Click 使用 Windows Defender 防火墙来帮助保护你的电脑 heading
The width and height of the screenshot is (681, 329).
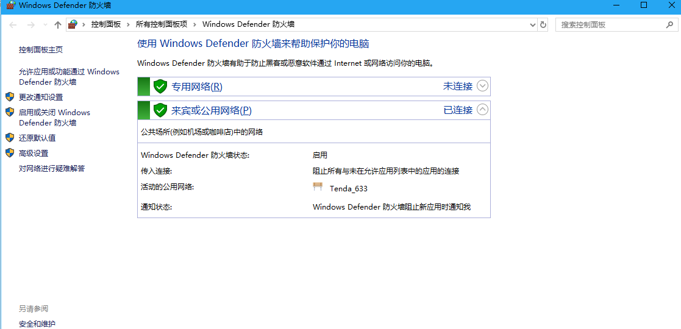253,43
